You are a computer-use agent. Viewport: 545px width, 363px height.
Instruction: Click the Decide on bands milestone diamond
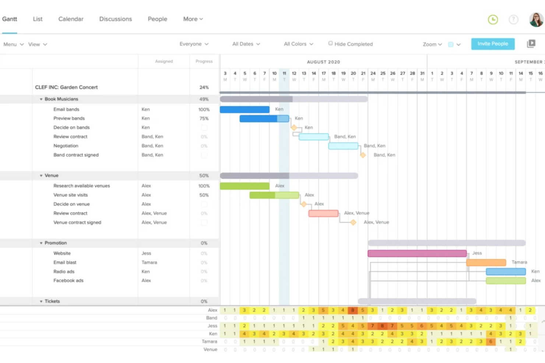coord(294,128)
